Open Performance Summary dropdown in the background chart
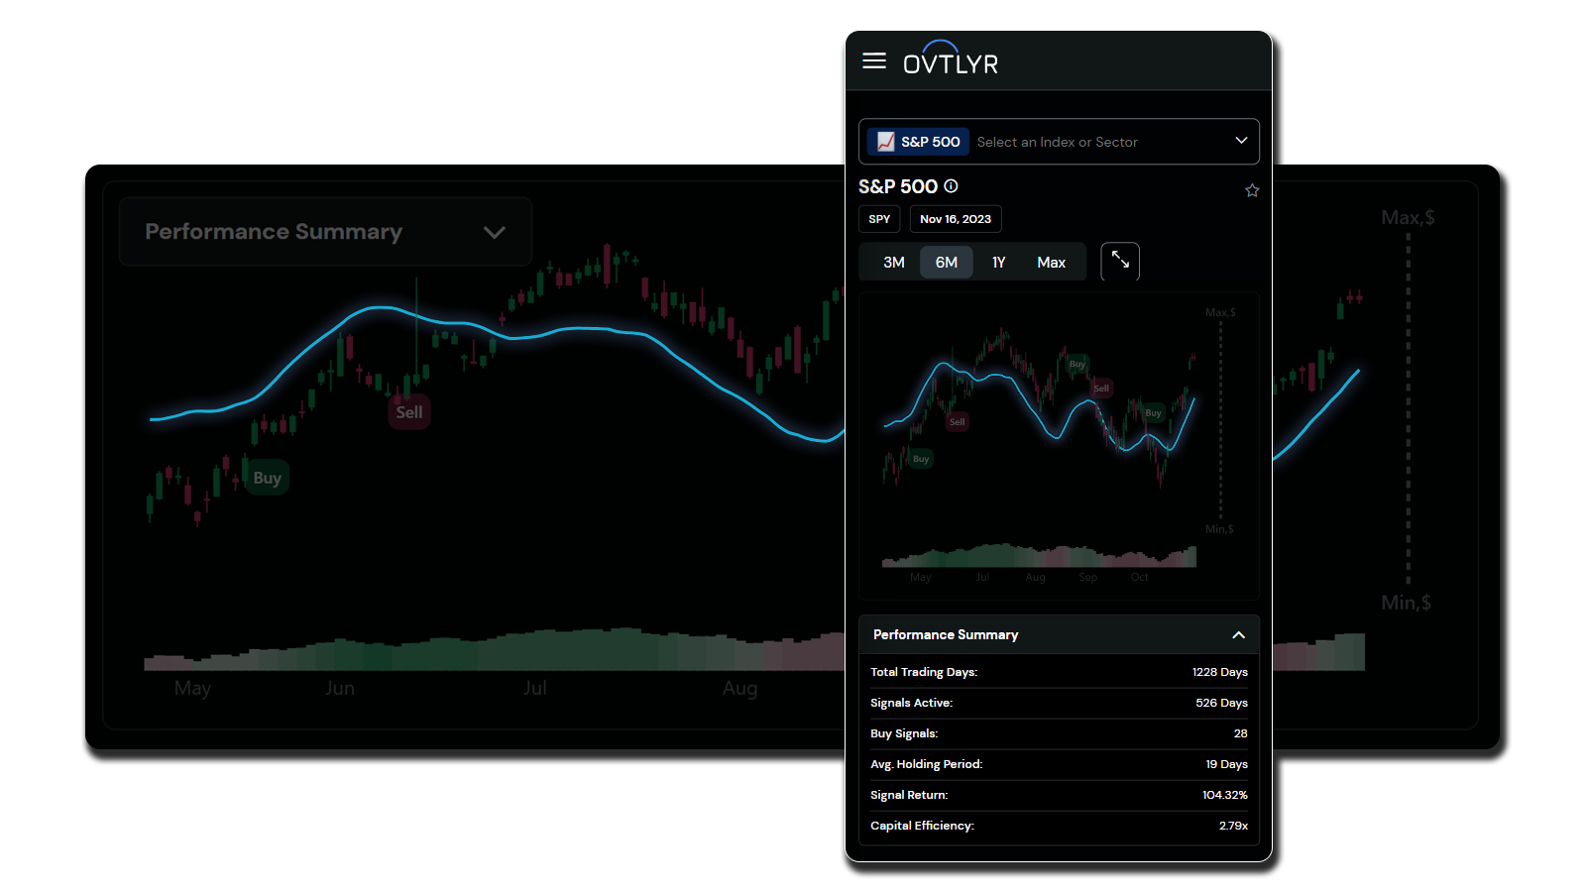The height and width of the screenshot is (892, 1586). coord(325,232)
